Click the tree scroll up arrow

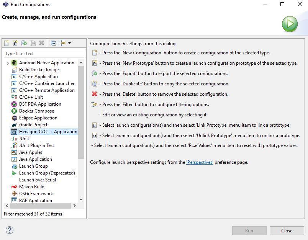(81, 63)
